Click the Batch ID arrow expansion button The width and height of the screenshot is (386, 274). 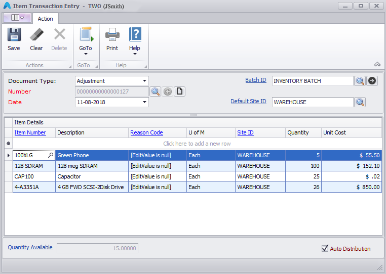click(372, 80)
